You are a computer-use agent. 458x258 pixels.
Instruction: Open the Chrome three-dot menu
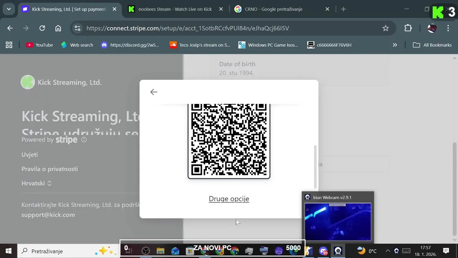[448, 28]
